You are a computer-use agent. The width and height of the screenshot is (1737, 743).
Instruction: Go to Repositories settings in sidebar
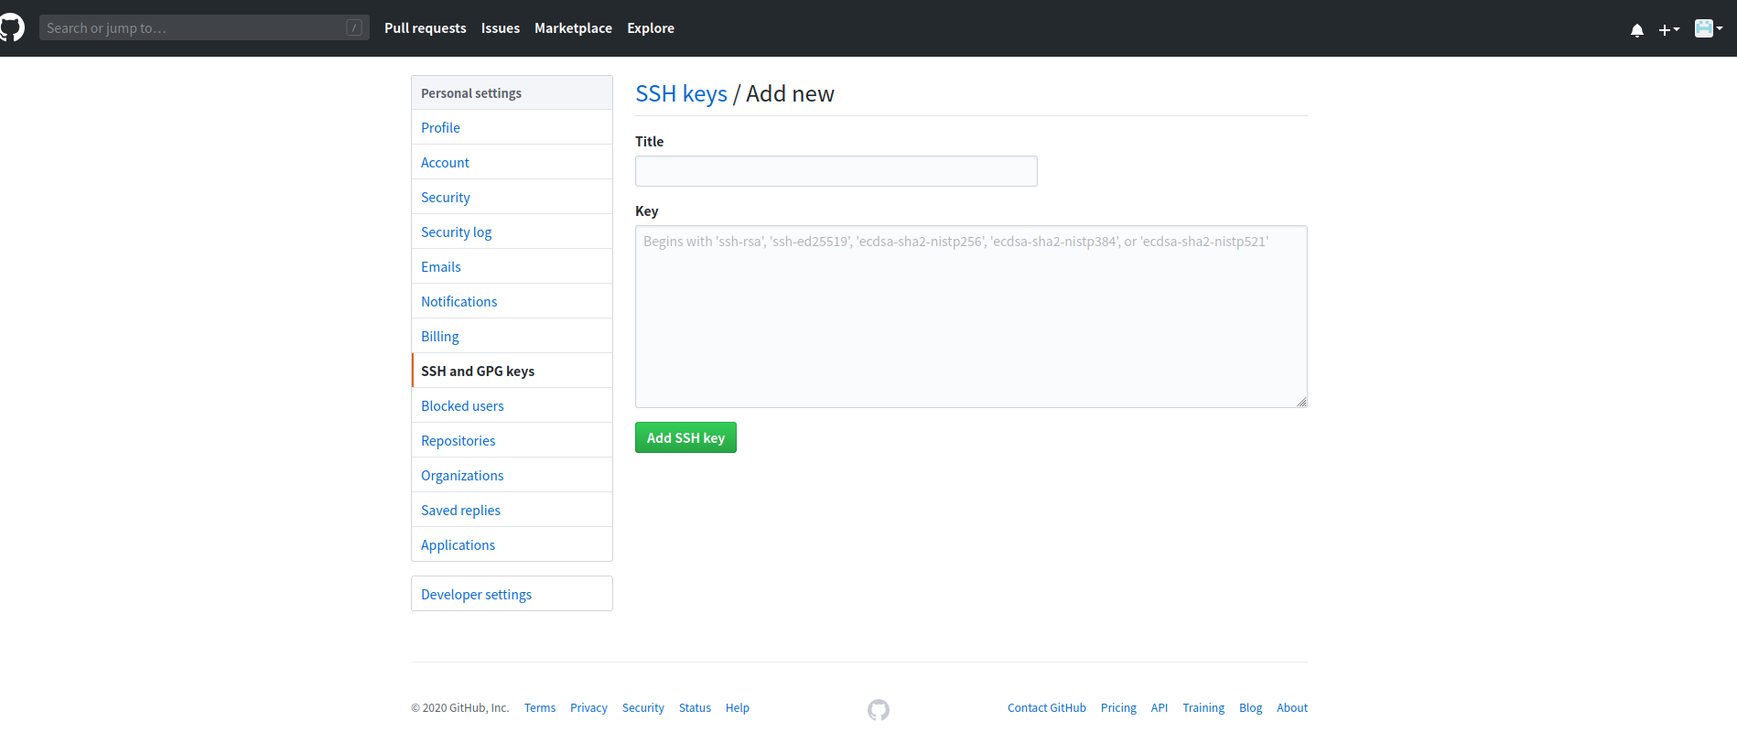pyautogui.click(x=512, y=440)
